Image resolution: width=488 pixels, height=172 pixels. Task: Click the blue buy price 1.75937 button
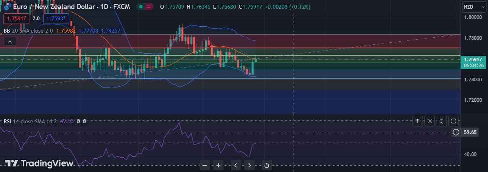(x=56, y=18)
